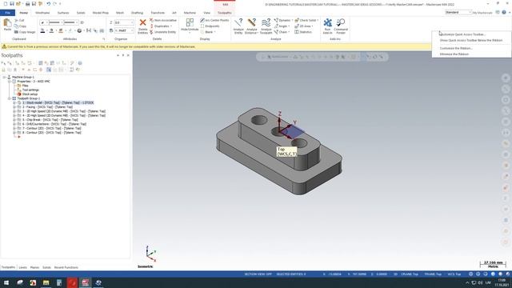Switch to the Transform ribbon tab
Image resolution: width=512 pixels, height=288 pixels.
[158, 13]
